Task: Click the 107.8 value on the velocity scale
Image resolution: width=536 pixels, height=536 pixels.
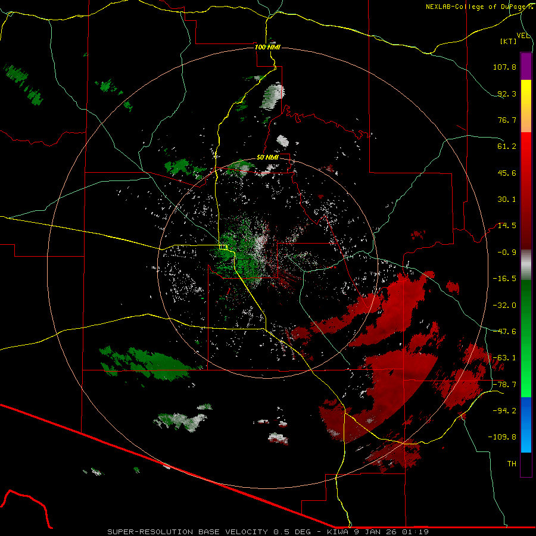Action: point(504,67)
